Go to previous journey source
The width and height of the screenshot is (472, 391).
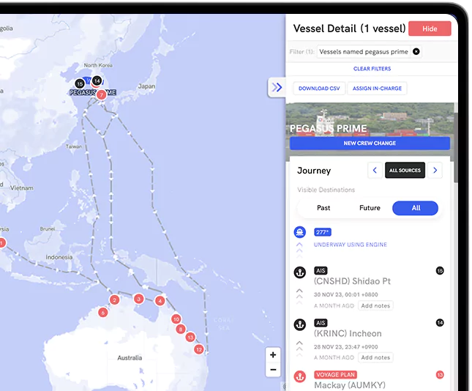click(375, 171)
